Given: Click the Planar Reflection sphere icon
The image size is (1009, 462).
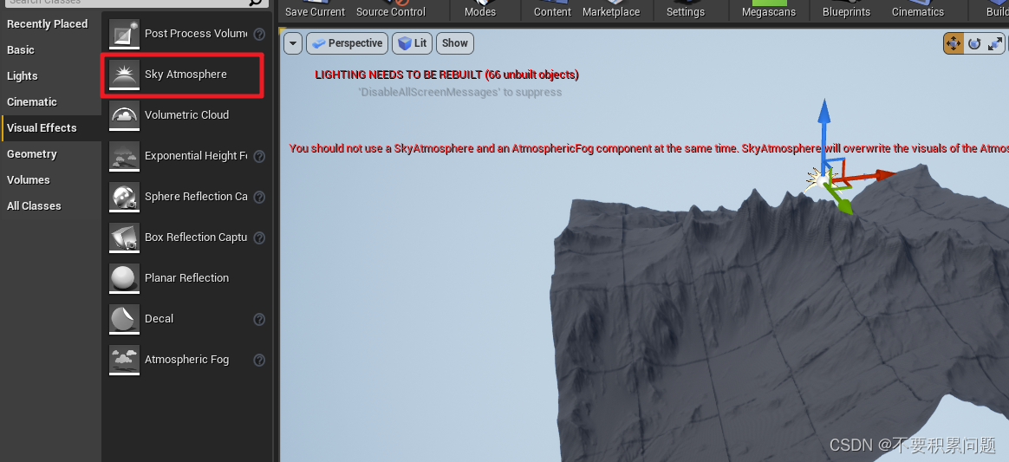Looking at the screenshot, I should point(124,278).
